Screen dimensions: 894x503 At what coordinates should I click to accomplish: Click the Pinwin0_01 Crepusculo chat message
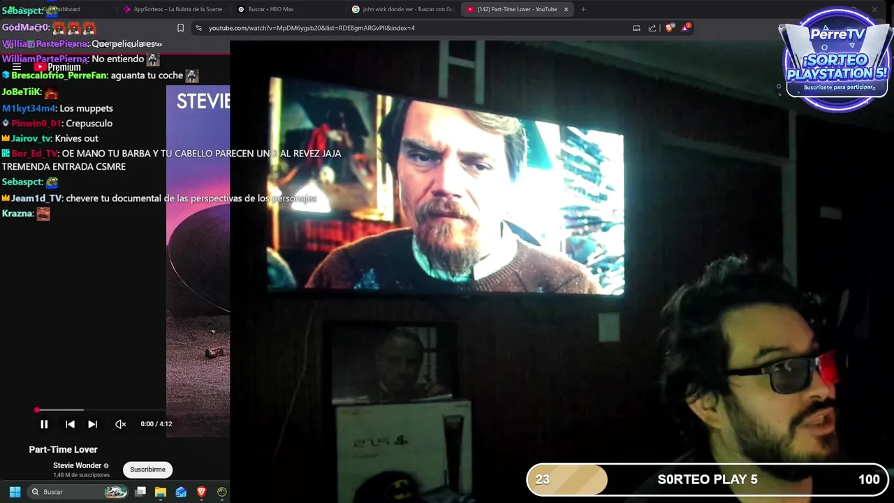point(57,123)
